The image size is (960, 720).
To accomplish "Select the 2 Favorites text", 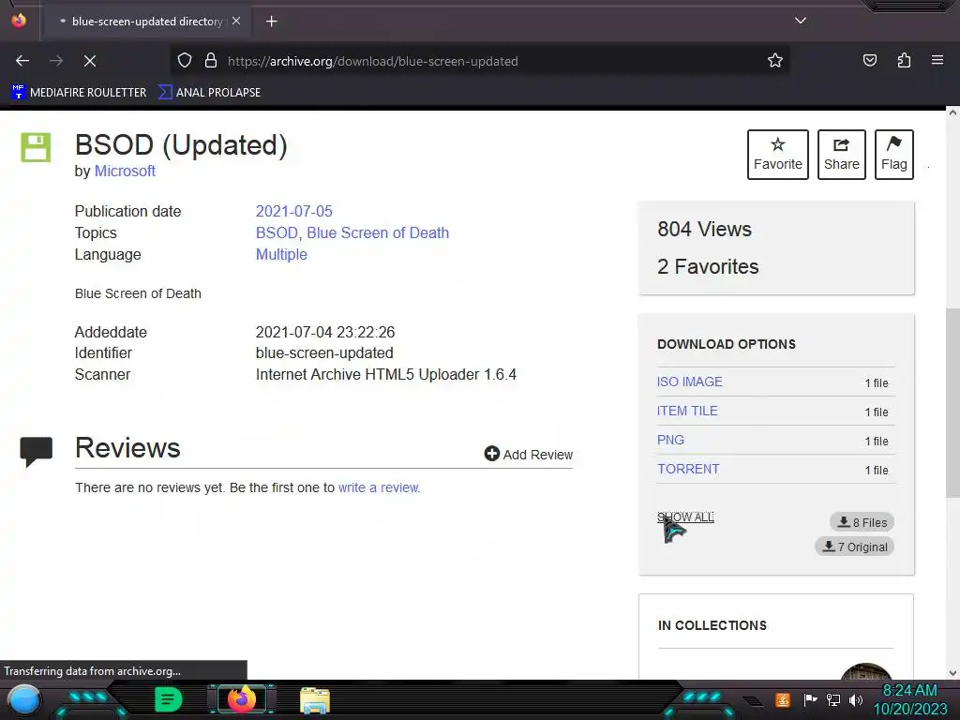I will (708, 266).
